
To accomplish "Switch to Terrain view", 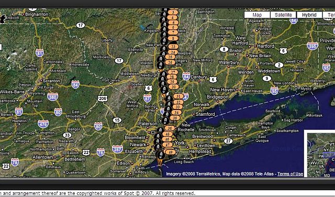I will [x=329, y=15].
